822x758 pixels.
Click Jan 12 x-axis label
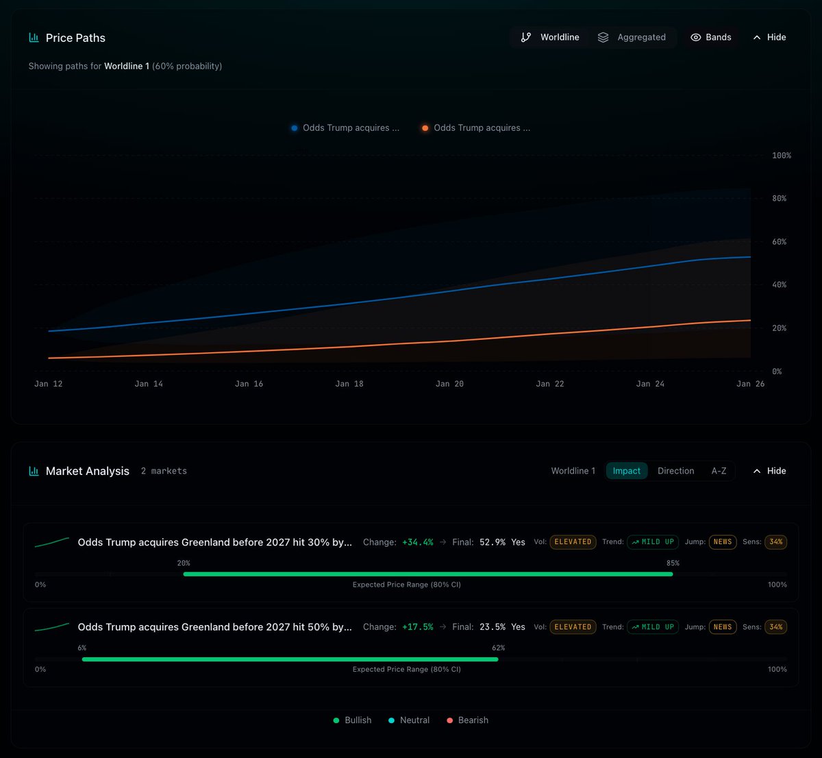48,384
